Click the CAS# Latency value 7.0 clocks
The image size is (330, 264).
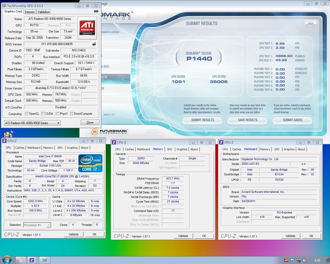click(173, 188)
